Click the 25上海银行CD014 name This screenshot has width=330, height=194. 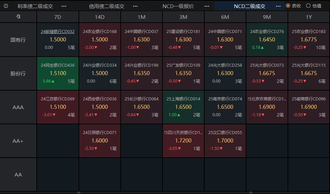coord(183,99)
